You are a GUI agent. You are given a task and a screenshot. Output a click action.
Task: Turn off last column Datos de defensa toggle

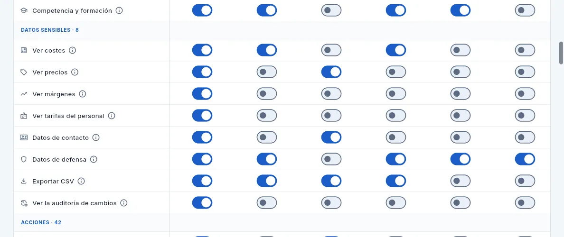[525, 159]
